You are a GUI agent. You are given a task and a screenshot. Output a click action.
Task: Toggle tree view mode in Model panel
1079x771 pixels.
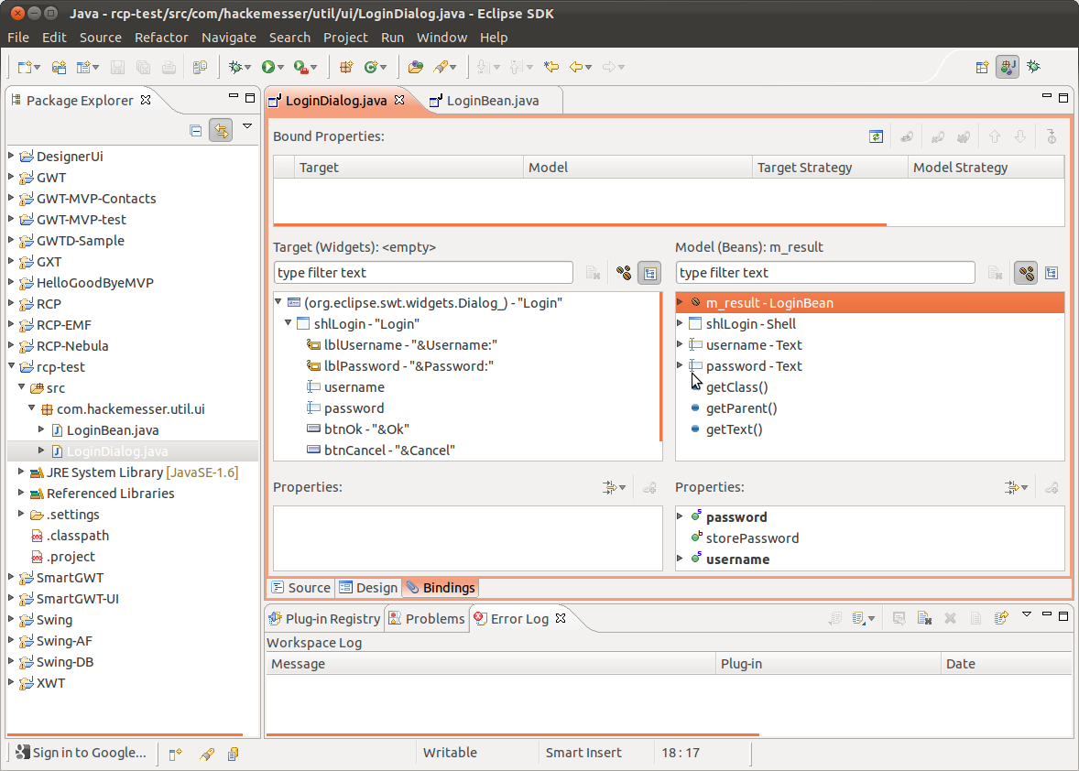1052,273
